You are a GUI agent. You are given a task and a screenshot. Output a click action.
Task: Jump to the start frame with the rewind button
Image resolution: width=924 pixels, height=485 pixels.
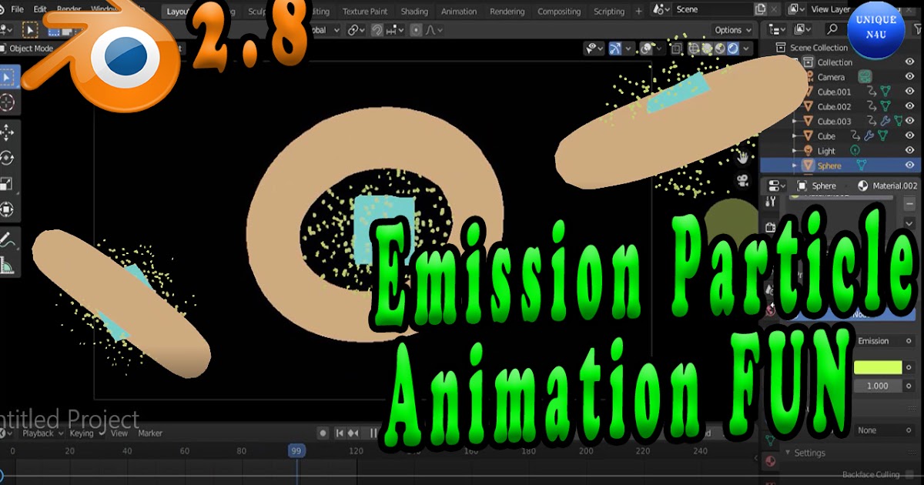pos(340,433)
